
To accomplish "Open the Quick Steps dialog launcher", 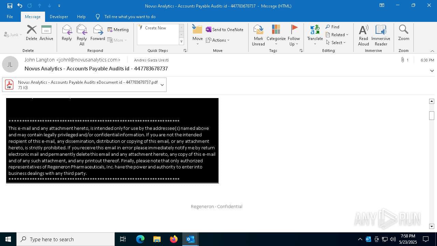I will (x=185, y=51).
